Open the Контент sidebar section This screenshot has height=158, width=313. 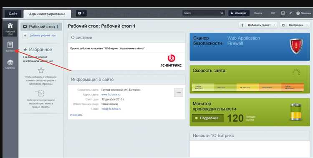[10, 47]
